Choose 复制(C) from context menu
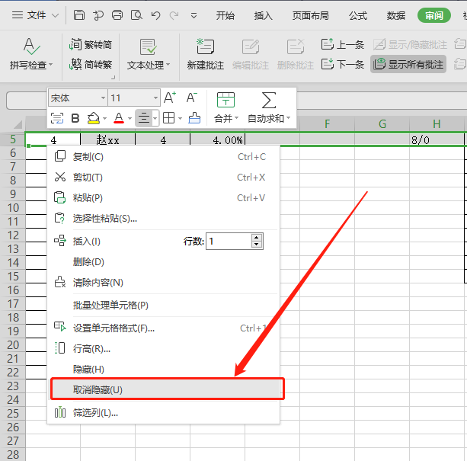The height and width of the screenshot is (461, 467). pos(163,157)
